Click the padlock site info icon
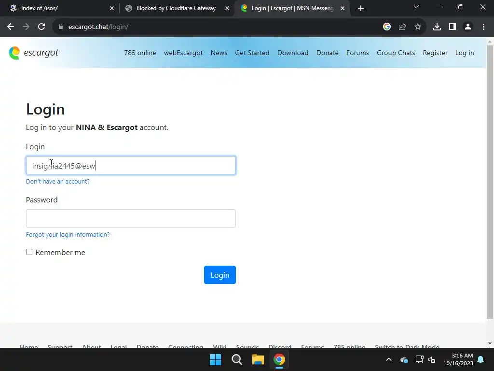Viewport: 494px width, 371px height. coord(60,27)
